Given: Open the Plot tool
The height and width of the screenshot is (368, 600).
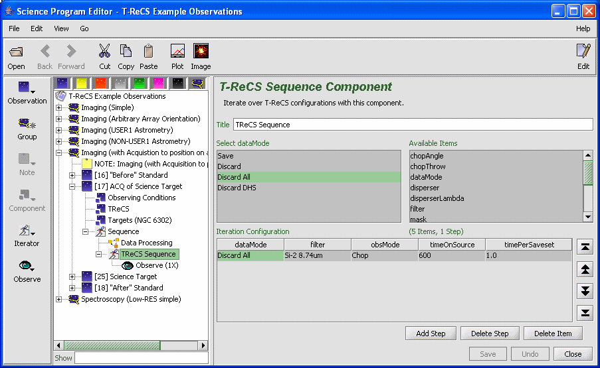Looking at the screenshot, I should 177,51.
